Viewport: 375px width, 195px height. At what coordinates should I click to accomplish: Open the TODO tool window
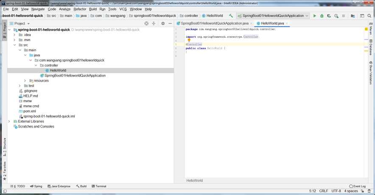(x=18, y=186)
